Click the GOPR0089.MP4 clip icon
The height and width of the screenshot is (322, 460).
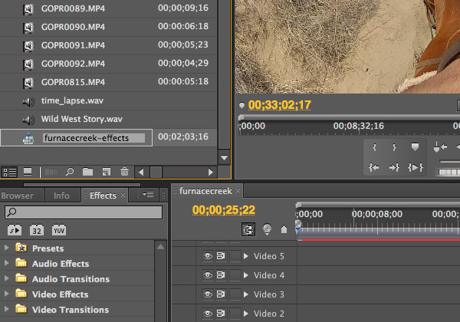click(28, 8)
